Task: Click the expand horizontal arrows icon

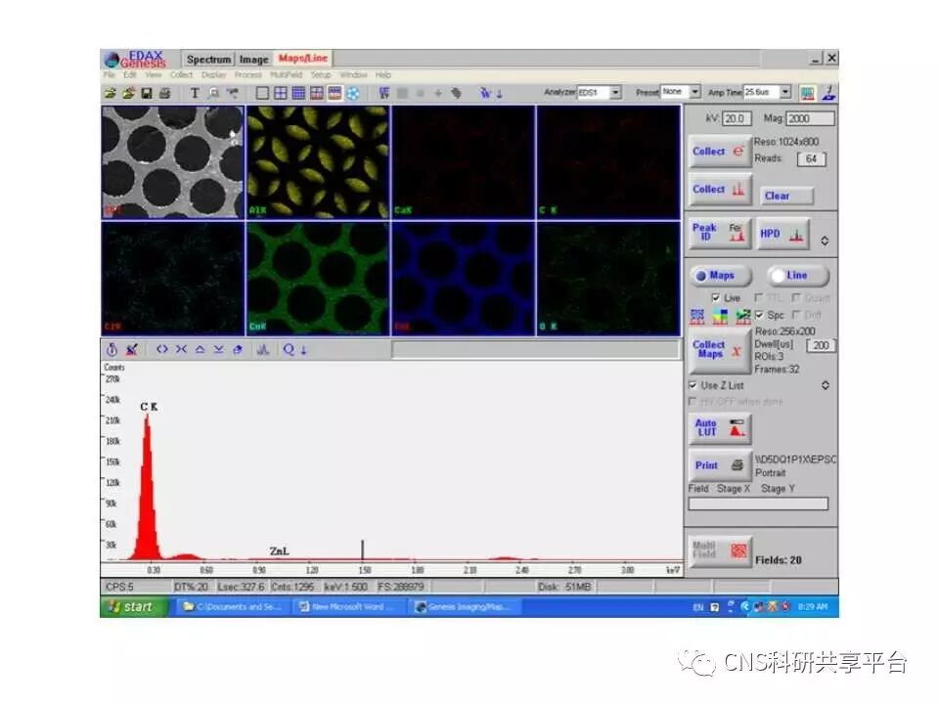Action: pos(161,349)
